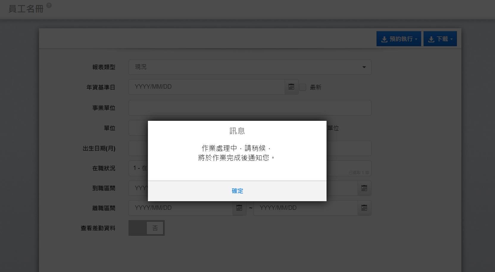Open calendar icon for 離職區間 end date

tap(364, 208)
